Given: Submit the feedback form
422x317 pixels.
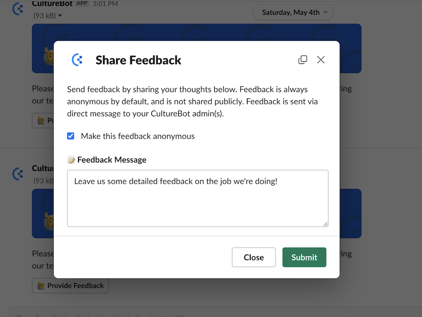Looking at the screenshot, I should (304, 257).
